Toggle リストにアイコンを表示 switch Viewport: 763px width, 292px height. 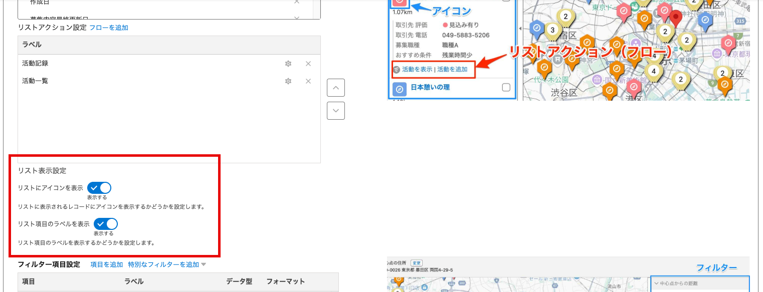(x=99, y=188)
